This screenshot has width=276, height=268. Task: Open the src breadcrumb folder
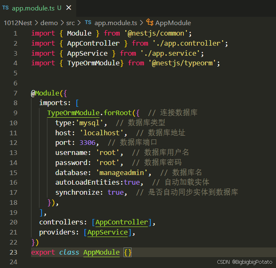click(70, 23)
